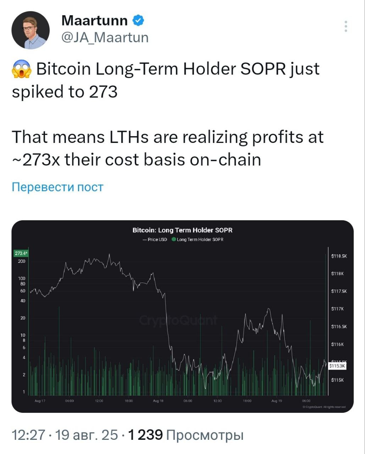Image resolution: width=365 pixels, height=454 pixels.
Task: Click the blue verified badge
Action: (x=138, y=21)
